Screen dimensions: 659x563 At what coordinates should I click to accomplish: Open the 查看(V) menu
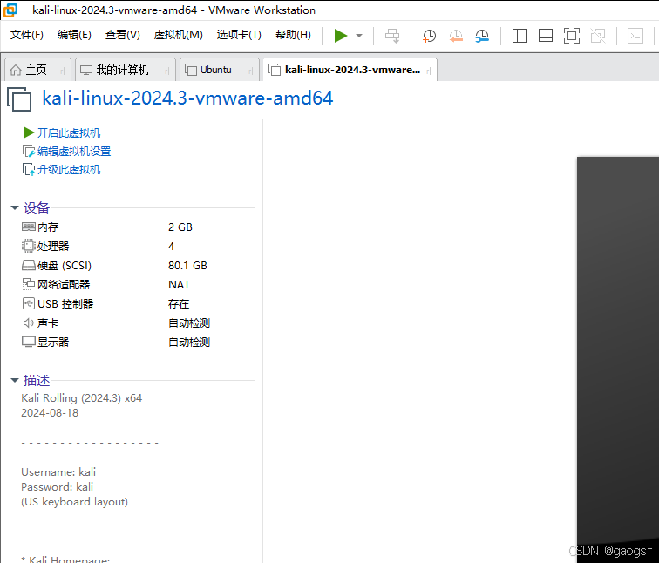122,35
